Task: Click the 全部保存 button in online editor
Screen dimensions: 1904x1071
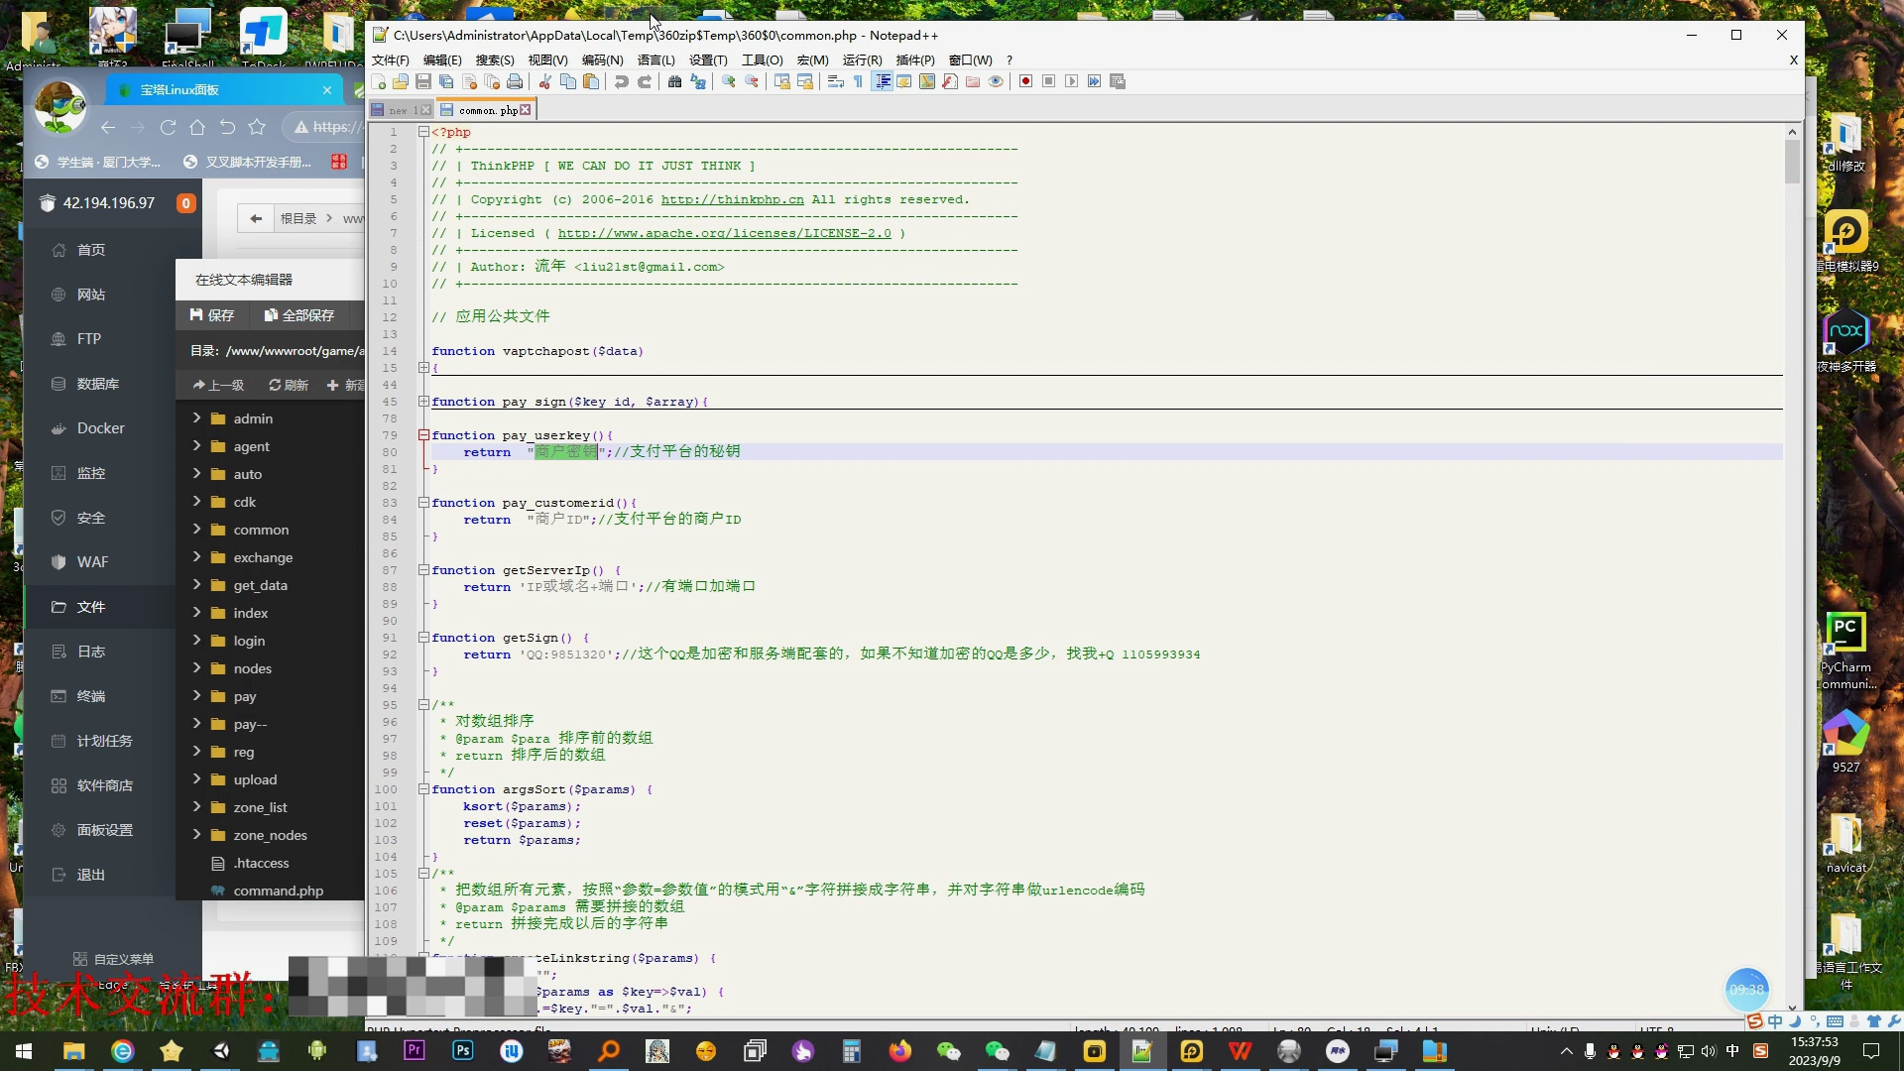Action: [299, 315]
